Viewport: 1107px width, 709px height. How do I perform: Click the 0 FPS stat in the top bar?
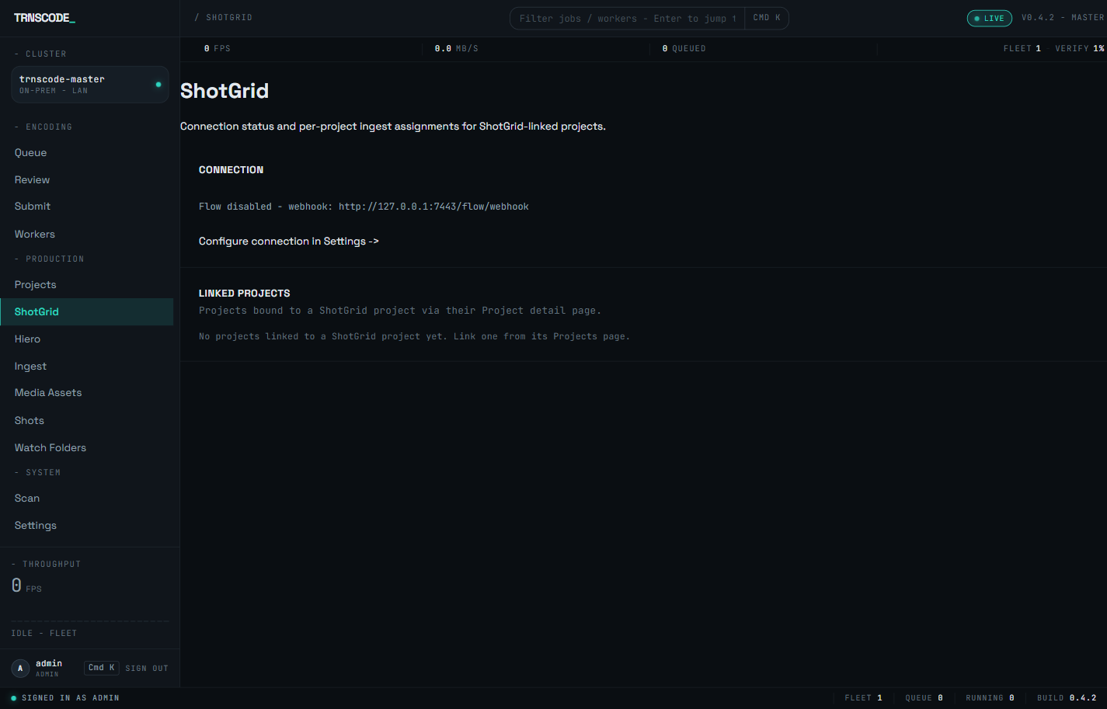point(218,49)
